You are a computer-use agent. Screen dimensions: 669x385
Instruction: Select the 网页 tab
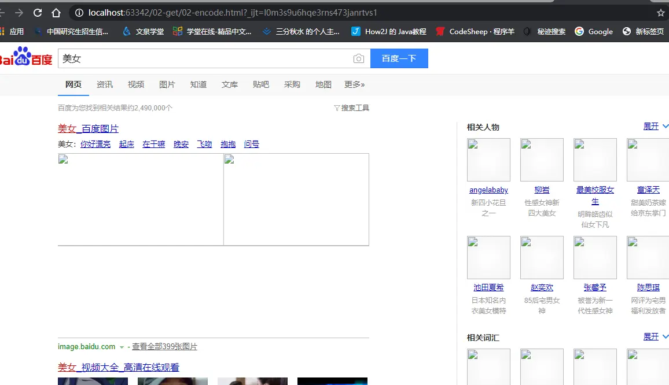(73, 84)
